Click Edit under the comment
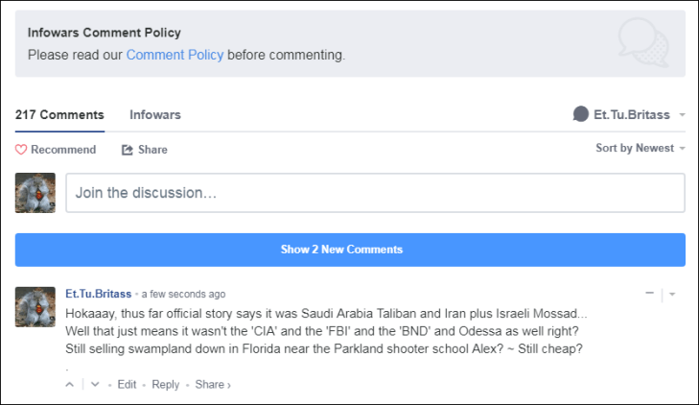This screenshot has height=405, width=699. 127,385
